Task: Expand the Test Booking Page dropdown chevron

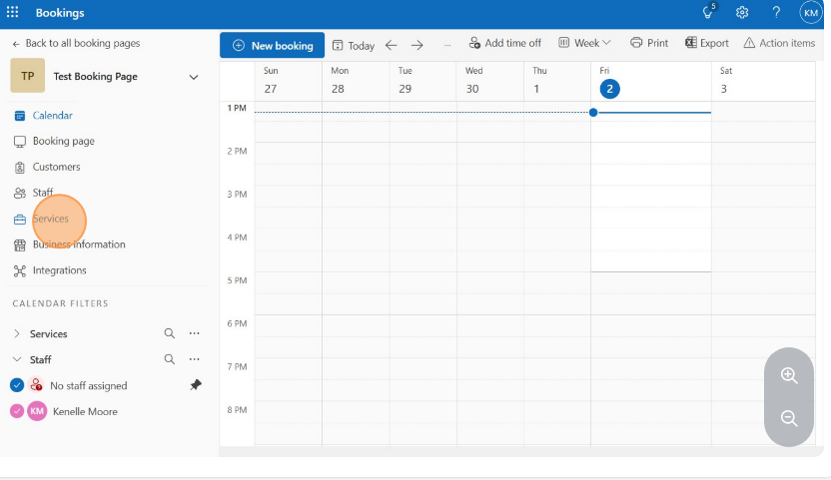Action: (194, 77)
